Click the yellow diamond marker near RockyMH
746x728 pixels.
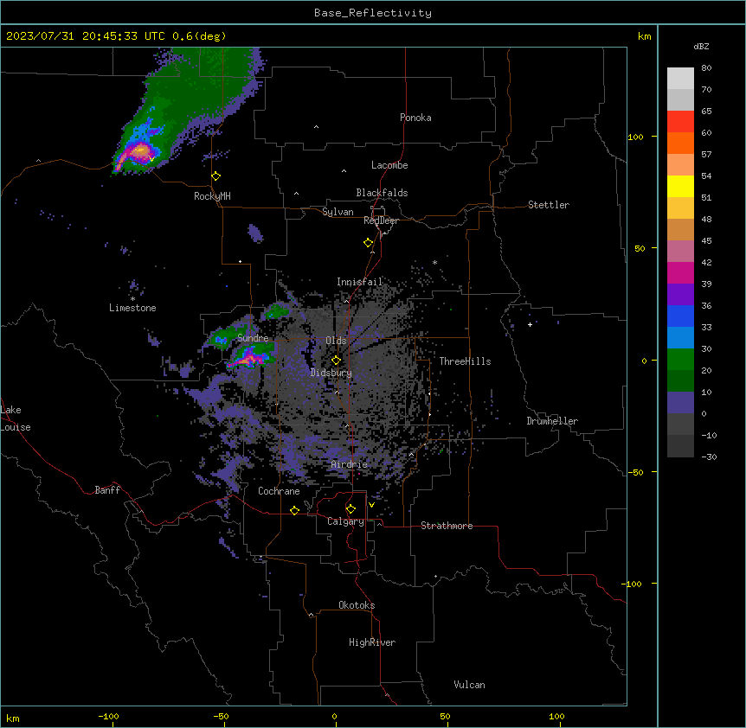click(216, 176)
